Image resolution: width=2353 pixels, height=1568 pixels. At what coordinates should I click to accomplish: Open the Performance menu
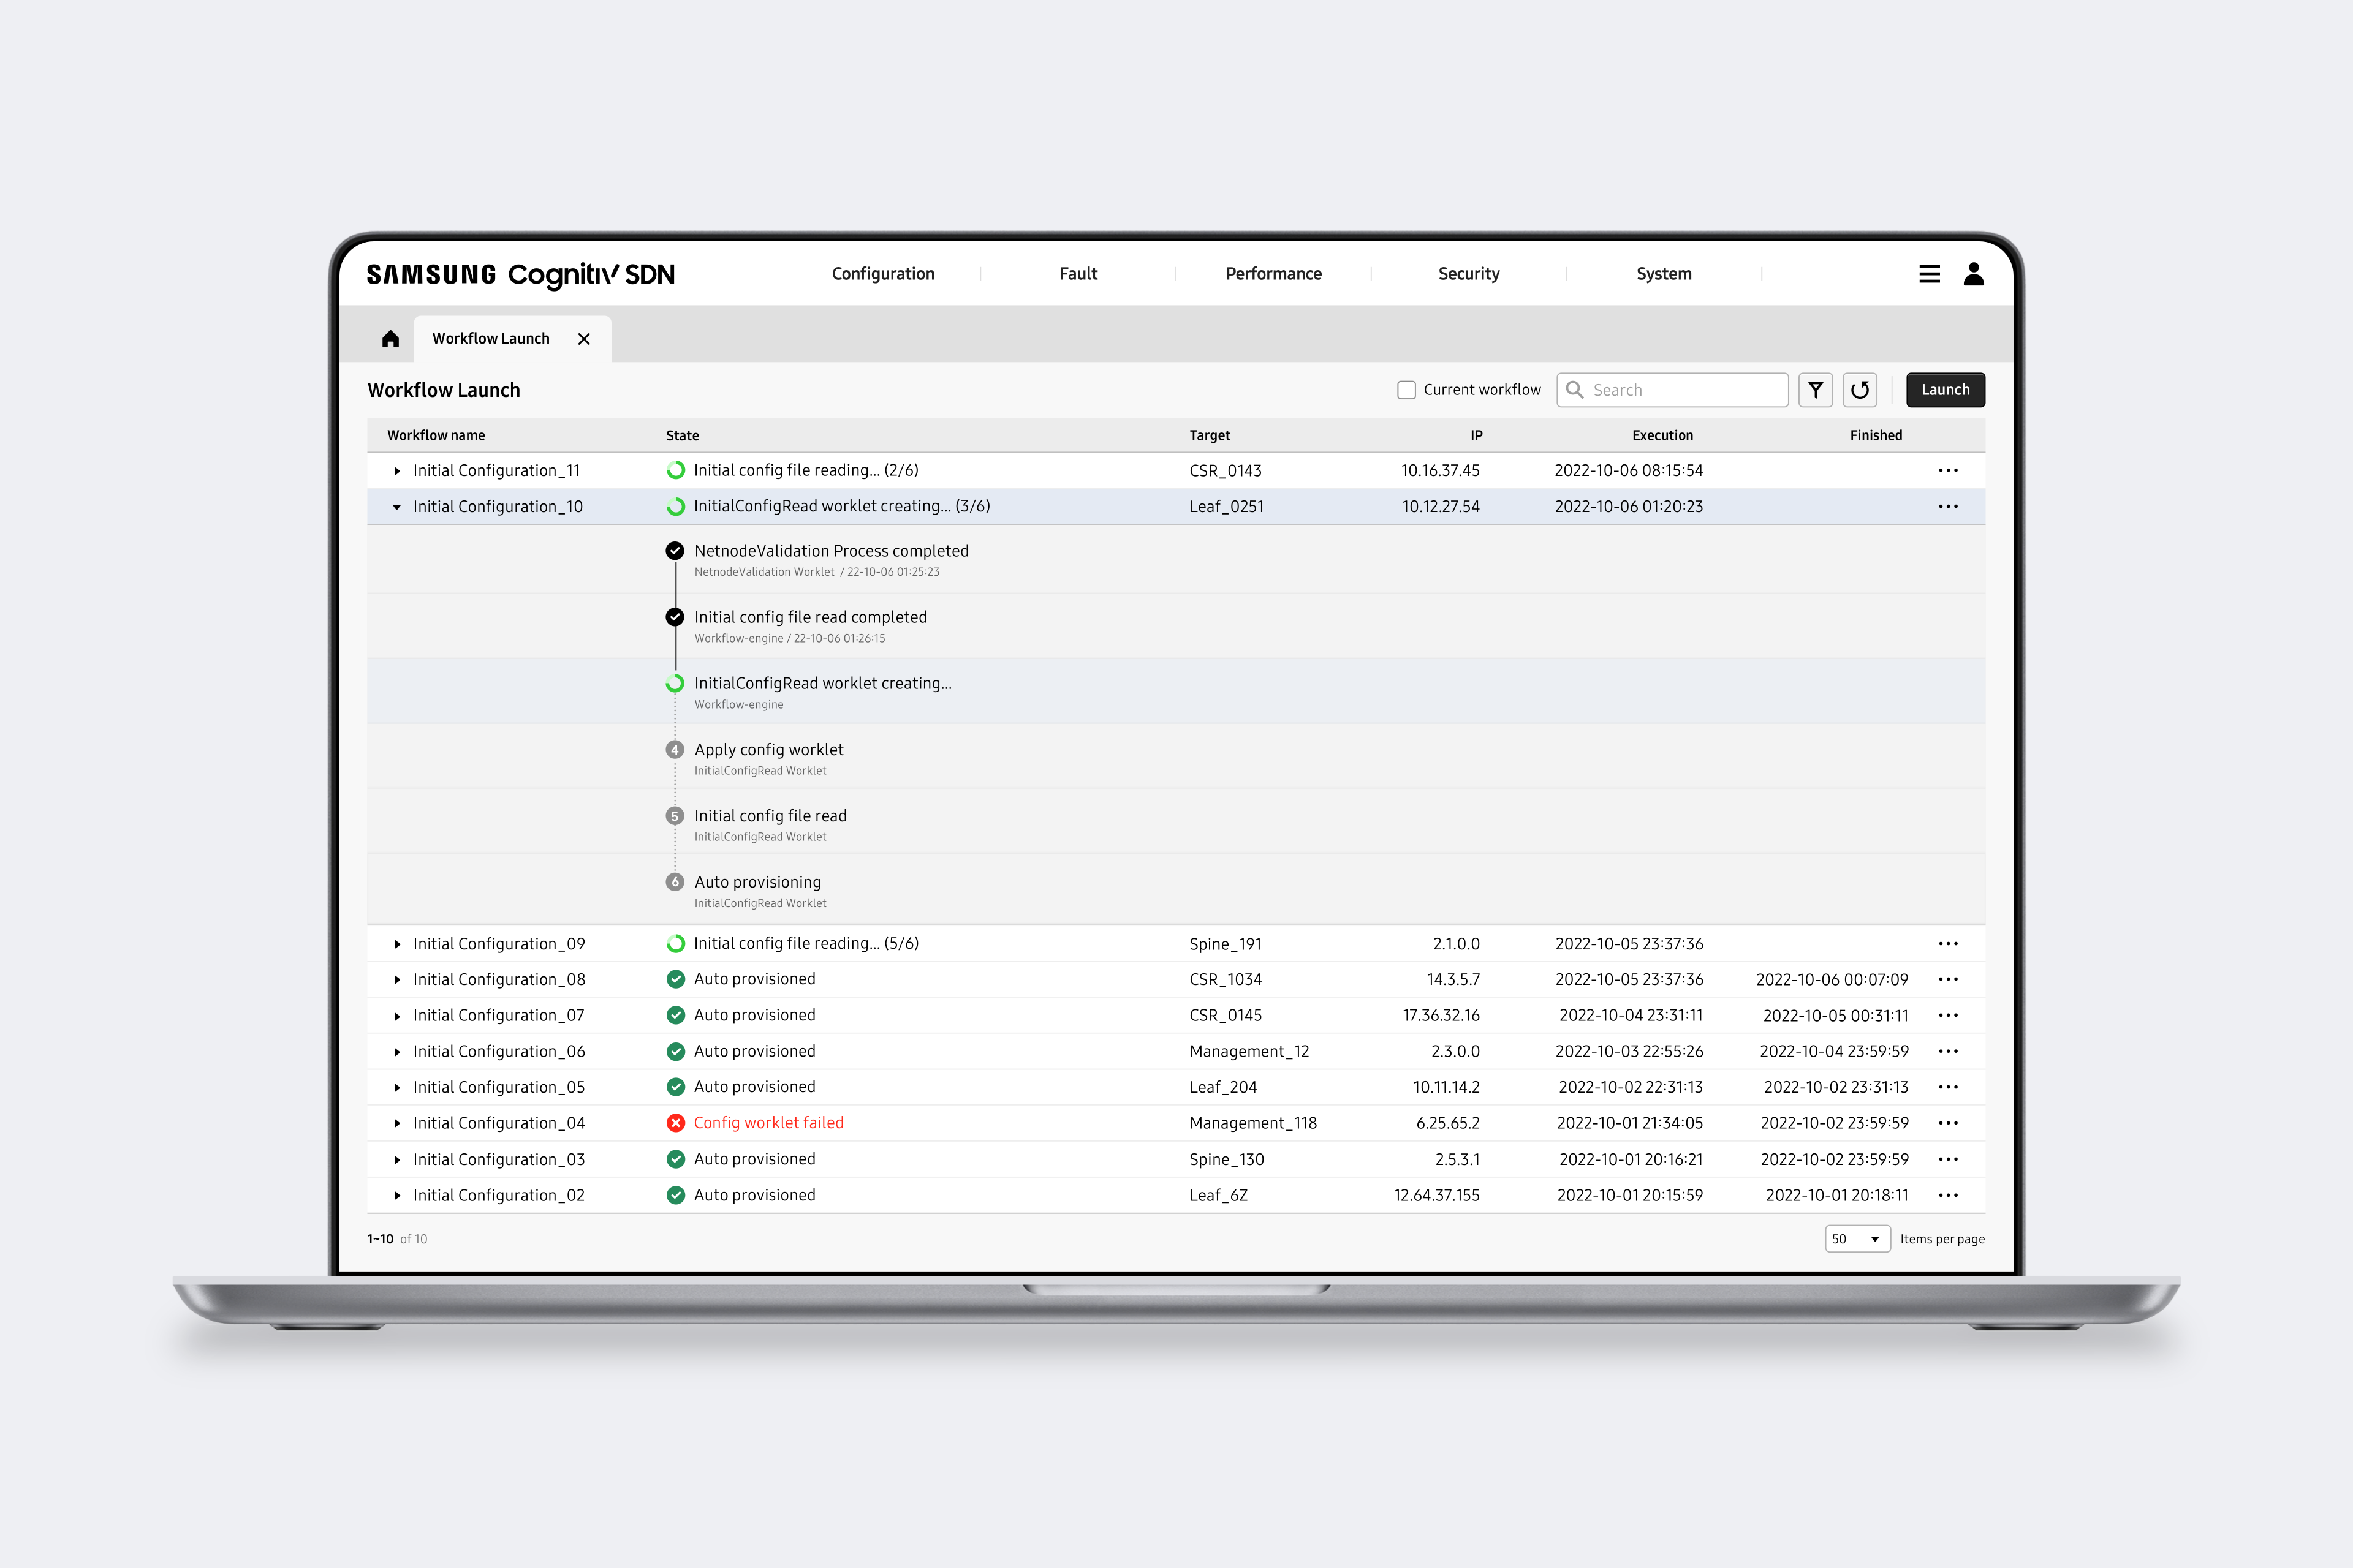point(1273,274)
